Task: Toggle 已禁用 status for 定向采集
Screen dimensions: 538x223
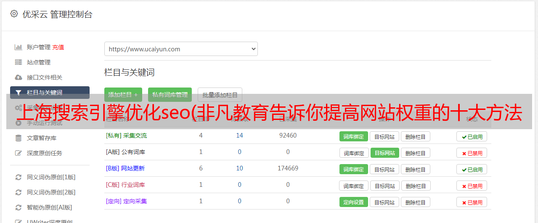Action: coord(472,202)
